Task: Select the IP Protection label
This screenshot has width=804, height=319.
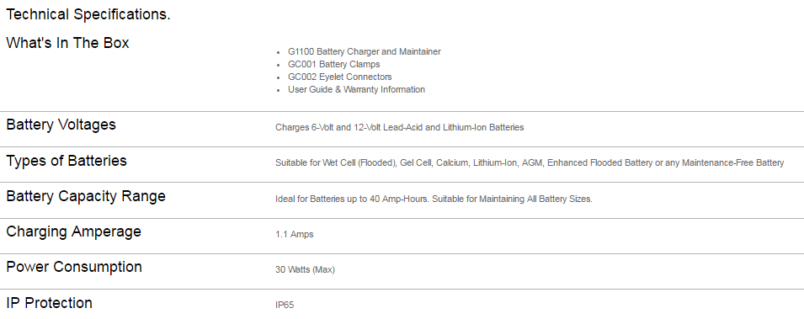Action: coord(49,303)
